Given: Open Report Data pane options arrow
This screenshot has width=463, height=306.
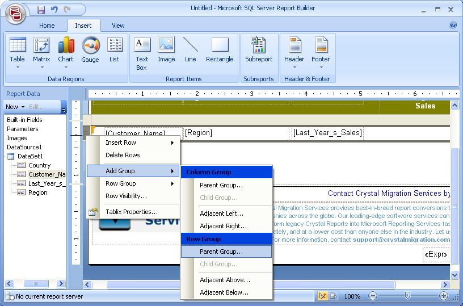Looking at the screenshot, I should (x=64, y=111).
